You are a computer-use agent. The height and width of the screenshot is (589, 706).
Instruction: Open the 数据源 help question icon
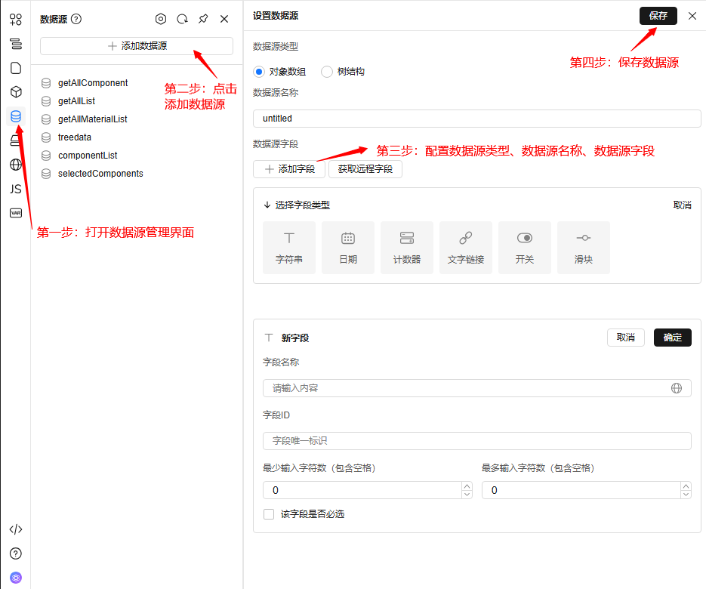click(76, 20)
